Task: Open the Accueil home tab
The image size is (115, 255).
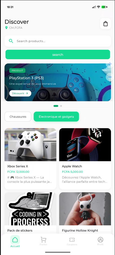Action: pos(15,241)
